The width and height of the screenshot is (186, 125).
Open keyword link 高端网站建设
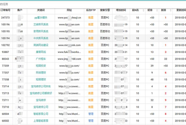click(x=41, y=45)
